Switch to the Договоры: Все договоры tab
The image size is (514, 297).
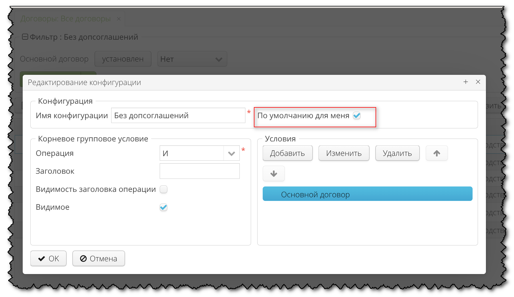tap(65, 19)
